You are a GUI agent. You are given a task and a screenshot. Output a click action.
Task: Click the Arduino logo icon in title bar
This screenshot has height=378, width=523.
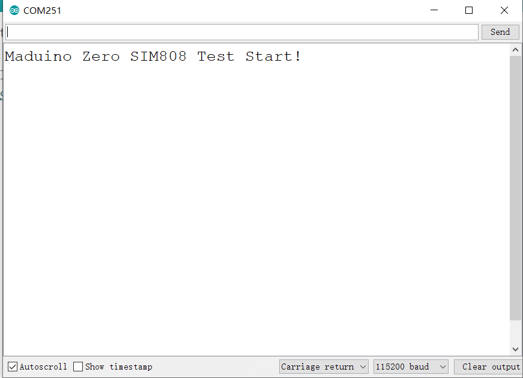tap(14, 10)
